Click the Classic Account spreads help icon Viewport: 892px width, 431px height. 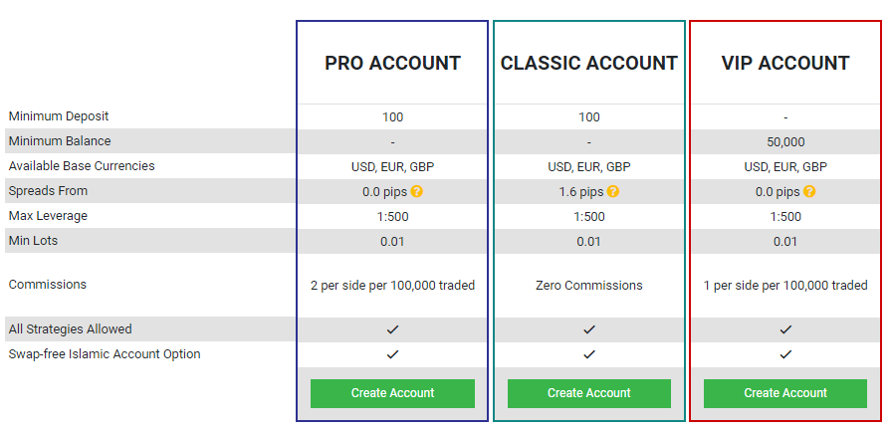[x=613, y=191]
